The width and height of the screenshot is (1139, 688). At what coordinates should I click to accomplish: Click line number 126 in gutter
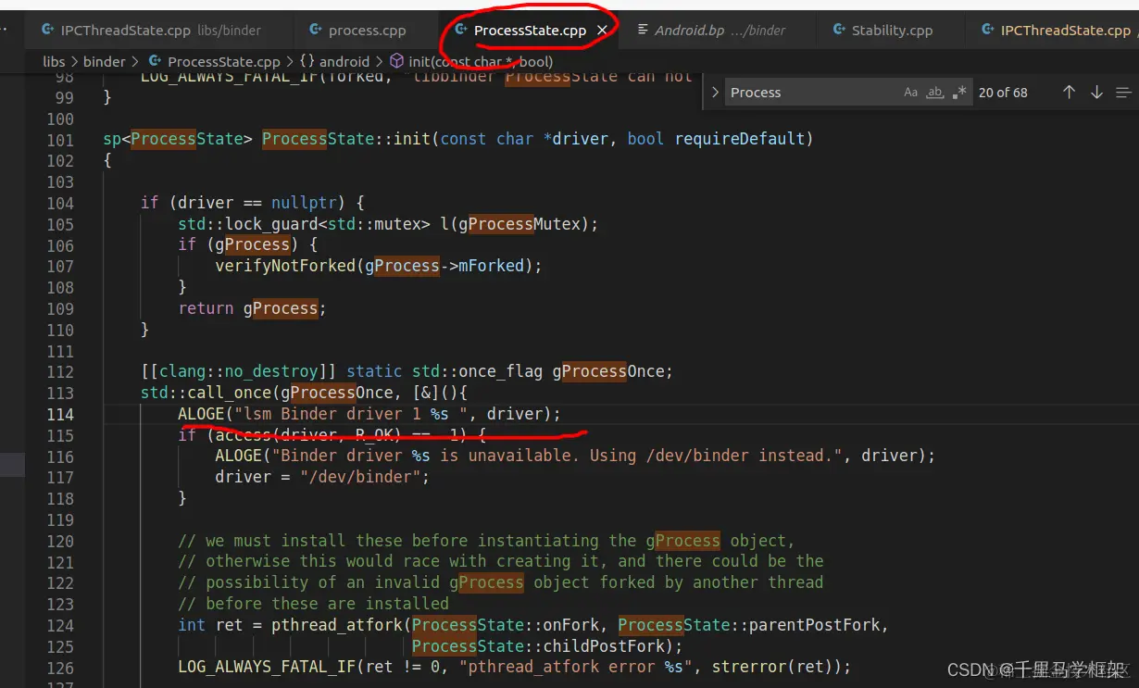coord(60,668)
